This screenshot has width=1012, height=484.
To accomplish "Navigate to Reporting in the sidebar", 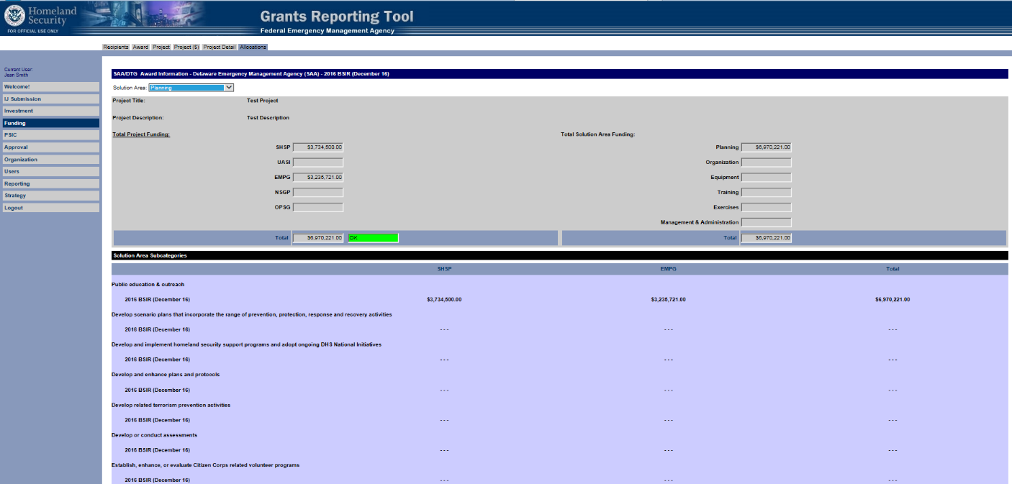I will [50, 183].
